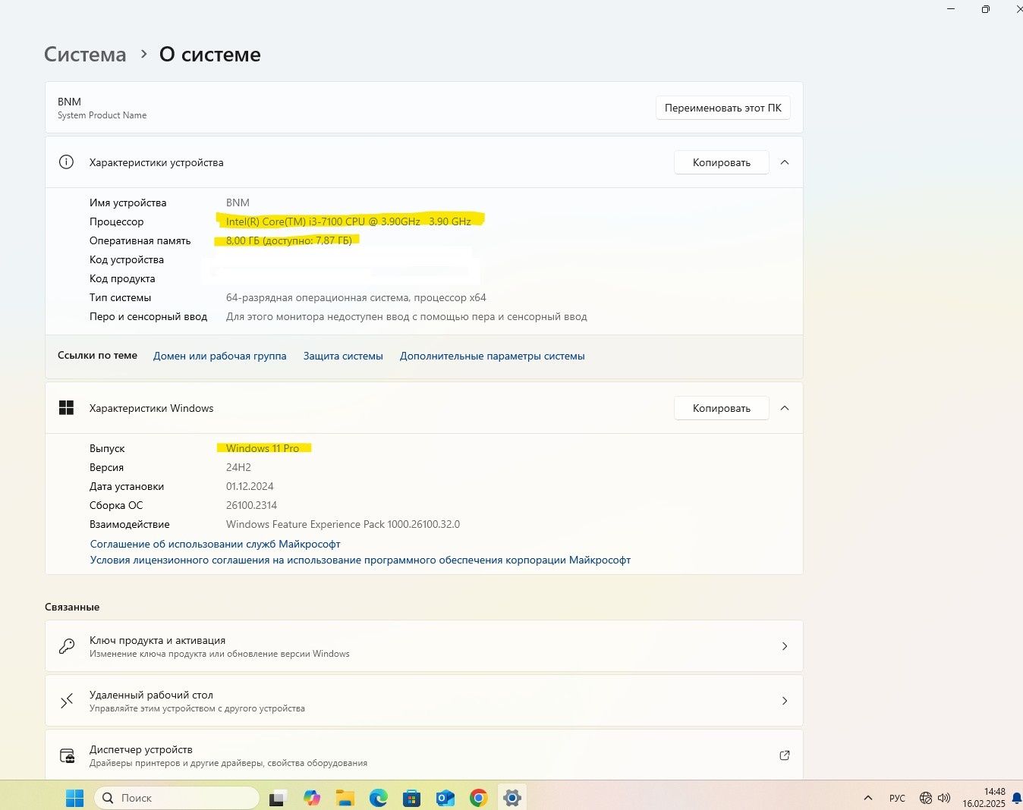Open File Explorer from the taskbar
1023x810 pixels.
(345, 798)
